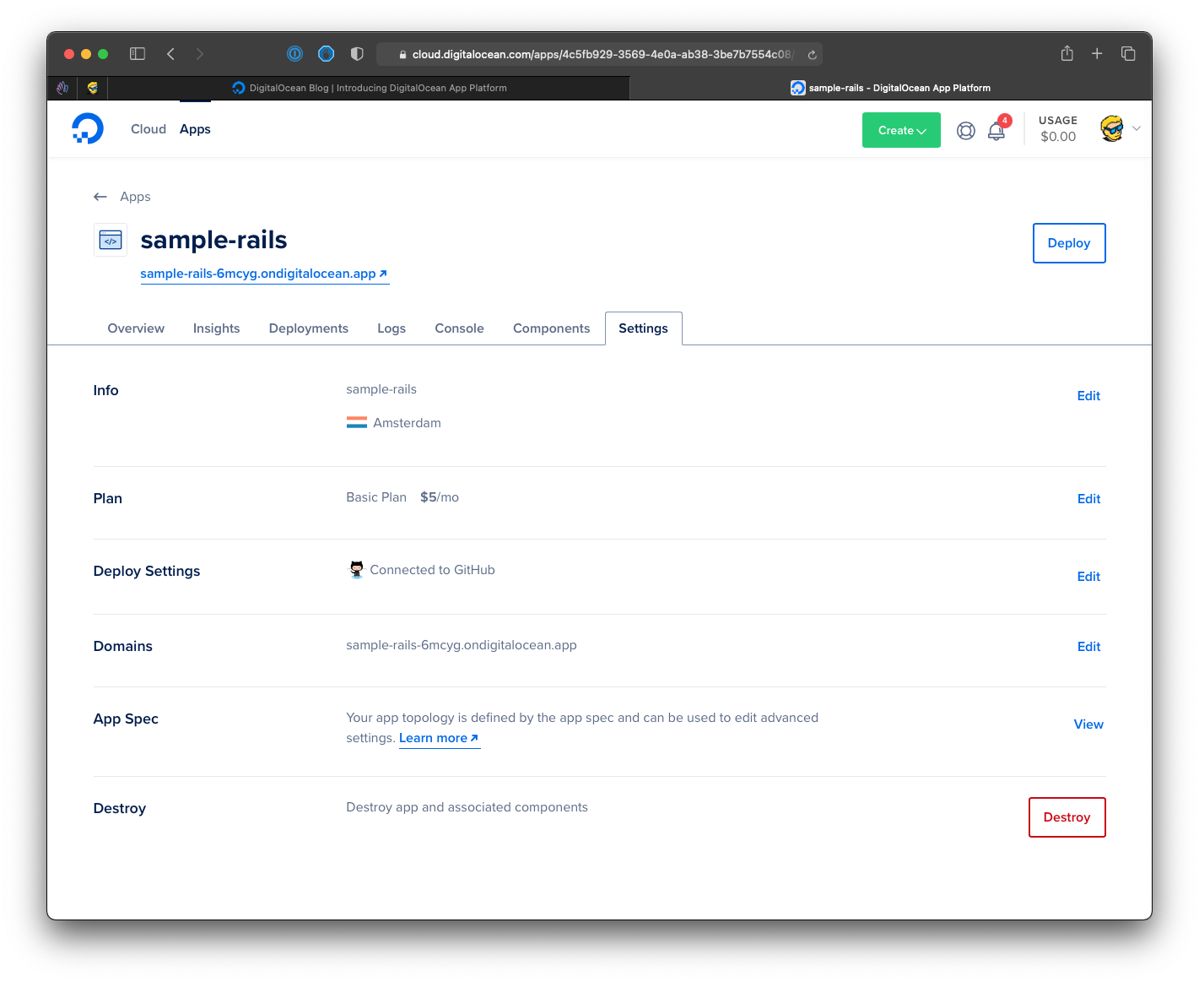Open the support lifebuoy icon
Screen dimensions: 1199x982
[965, 131]
